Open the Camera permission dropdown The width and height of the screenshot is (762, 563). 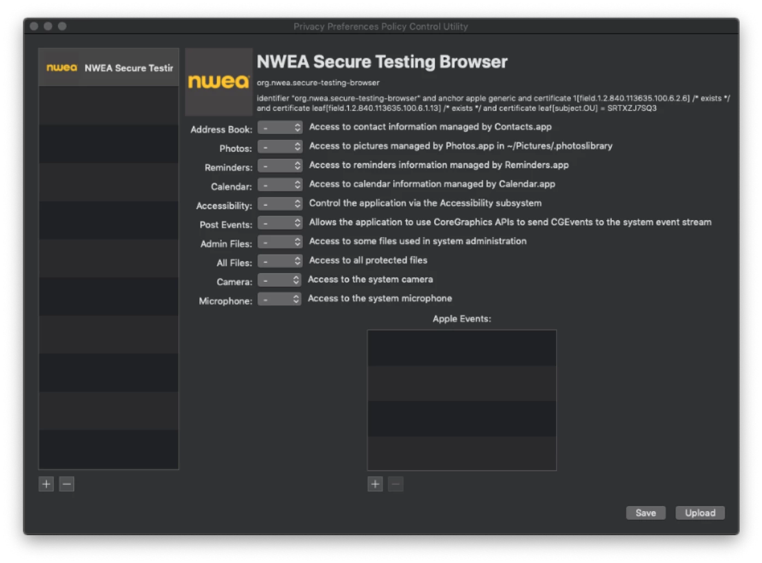point(279,280)
